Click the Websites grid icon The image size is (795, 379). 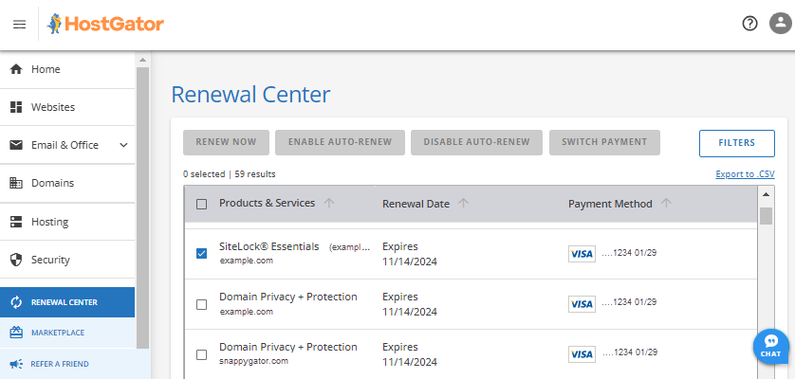point(16,107)
